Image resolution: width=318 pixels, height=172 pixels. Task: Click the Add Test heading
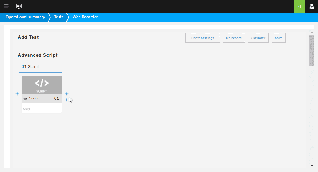pyautogui.click(x=28, y=37)
